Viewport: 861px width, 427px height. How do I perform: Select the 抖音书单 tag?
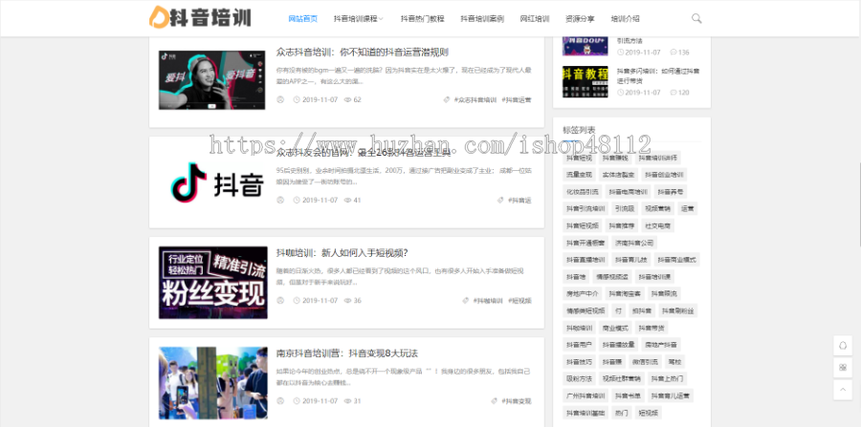coord(629,395)
